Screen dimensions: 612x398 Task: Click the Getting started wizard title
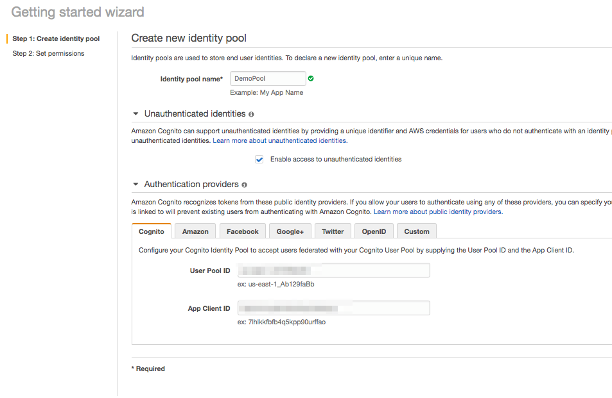tap(78, 12)
